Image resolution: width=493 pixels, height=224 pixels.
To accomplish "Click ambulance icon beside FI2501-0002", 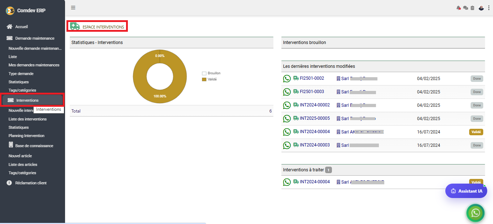I will [296, 78].
